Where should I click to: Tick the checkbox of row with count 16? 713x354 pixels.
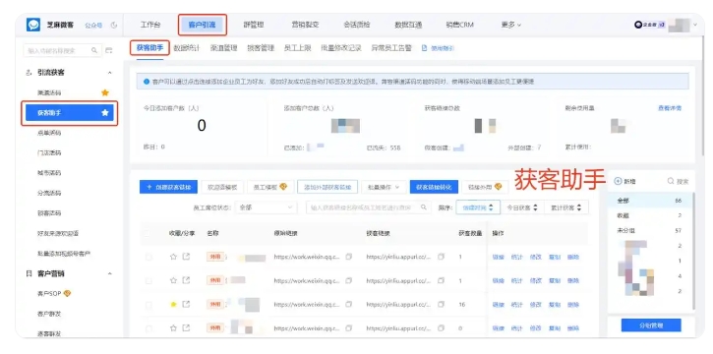tap(149, 305)
